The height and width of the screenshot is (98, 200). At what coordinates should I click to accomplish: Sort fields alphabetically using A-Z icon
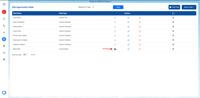[x=173, y=13]
